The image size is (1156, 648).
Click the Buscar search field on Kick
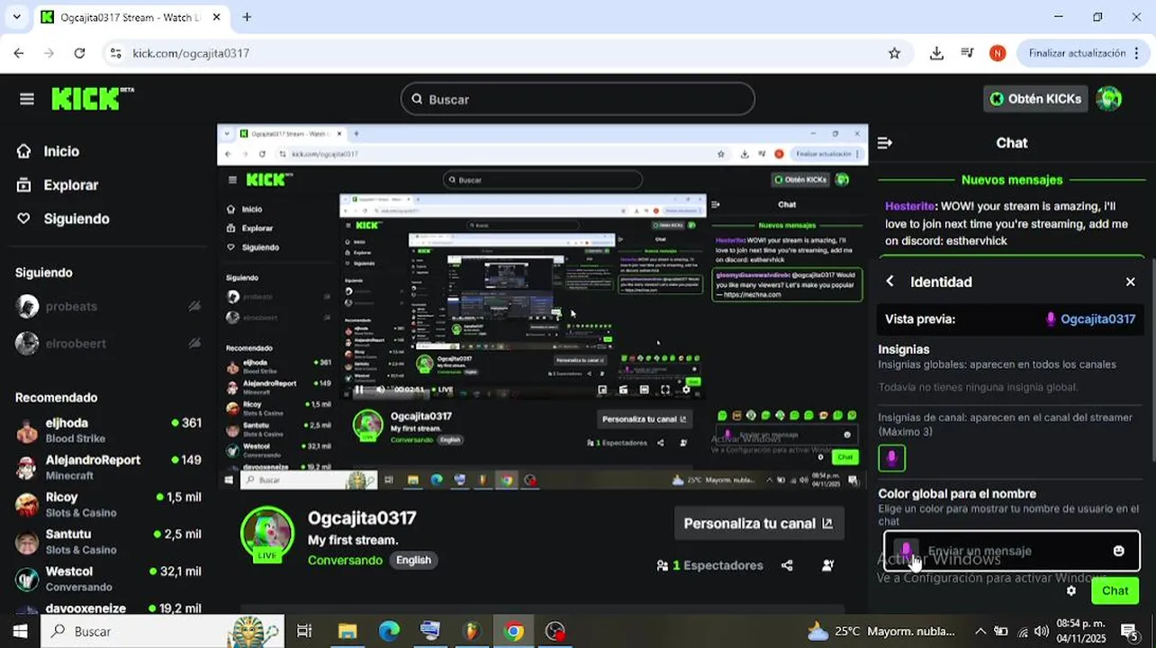tap(578, 99)
